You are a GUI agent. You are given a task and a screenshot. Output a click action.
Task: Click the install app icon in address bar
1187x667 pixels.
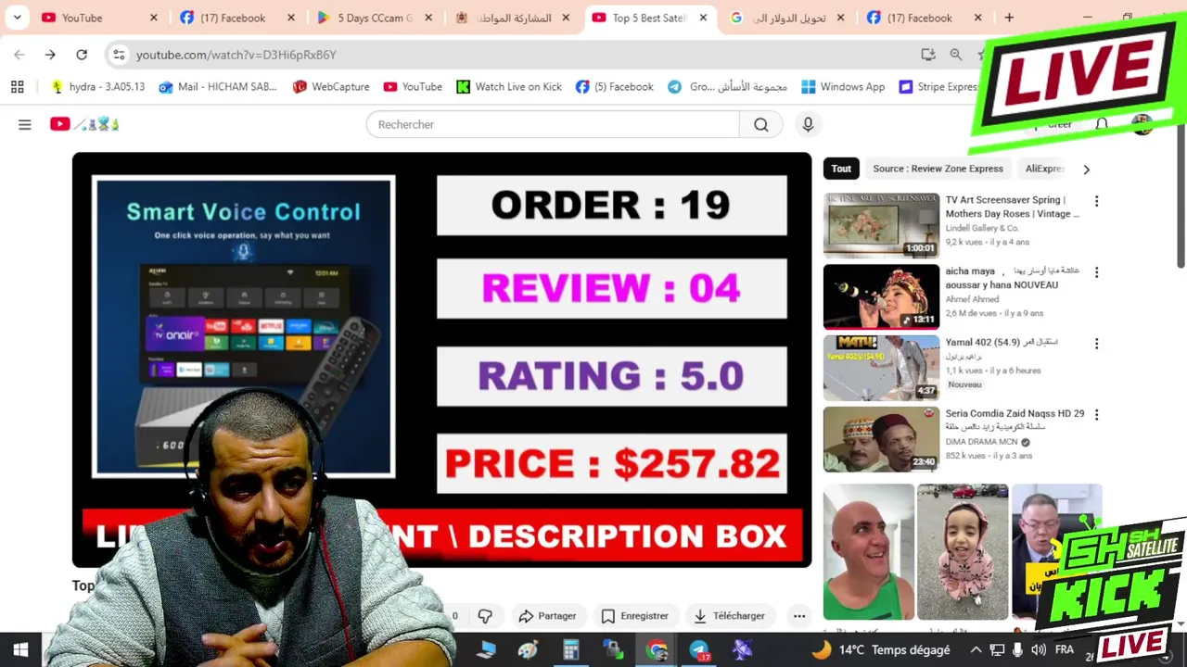point(928,55)
